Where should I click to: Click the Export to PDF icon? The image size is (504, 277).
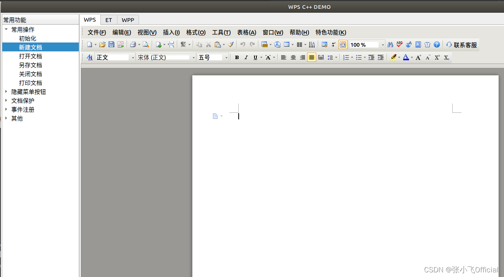click(x=121, y=44)
